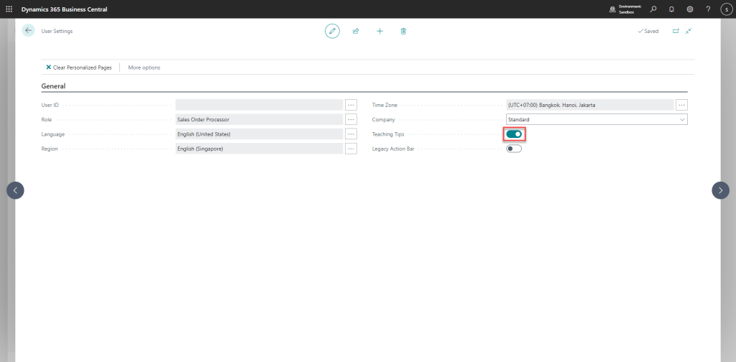The width and height of the screenshot is (736, 362).
Task: Open Time Zone lookup ellipsis button
Action: tap(681, 105)
